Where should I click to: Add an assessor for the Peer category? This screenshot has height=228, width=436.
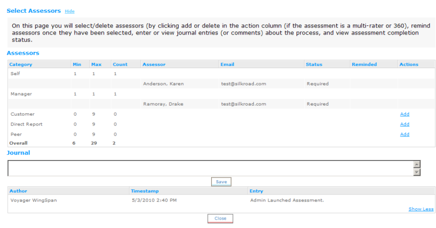[x=404, y=134]
